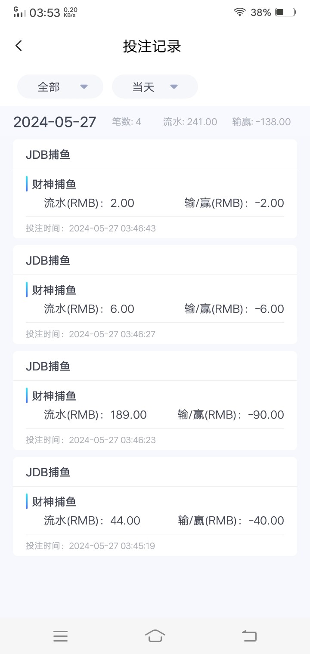Screen dimensions: 310x654
Task: Tap the 流水 241.00 summary
Action: point(190,122)
